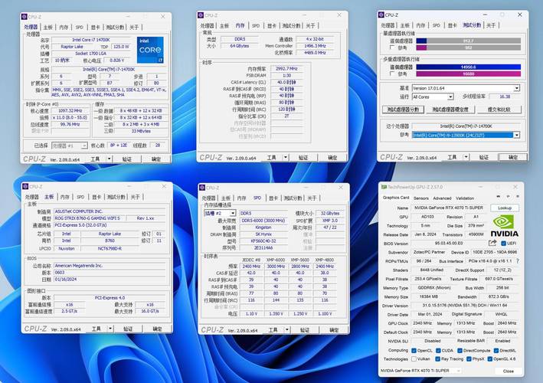The width and height of the screenshot is (543, 383).
Task: Click the Close button in GPU-Z
Action: coord(507,371)
